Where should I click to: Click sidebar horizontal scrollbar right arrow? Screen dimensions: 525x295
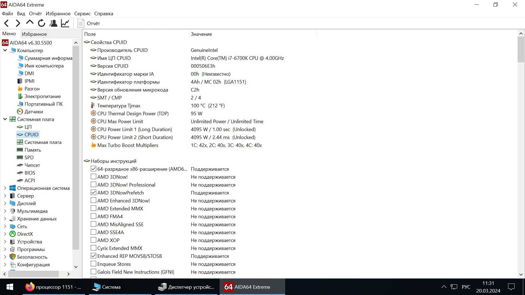click(x=68, y=274)
